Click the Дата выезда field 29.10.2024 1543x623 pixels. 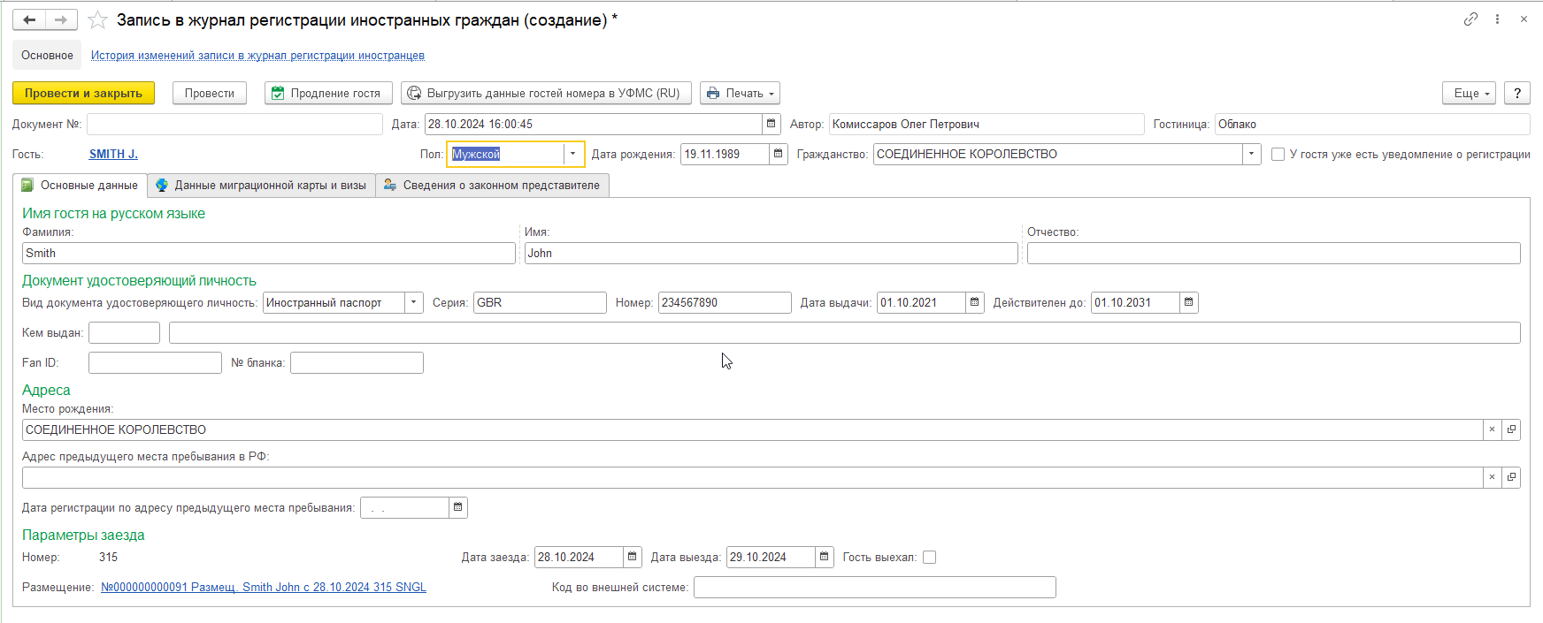771,557
